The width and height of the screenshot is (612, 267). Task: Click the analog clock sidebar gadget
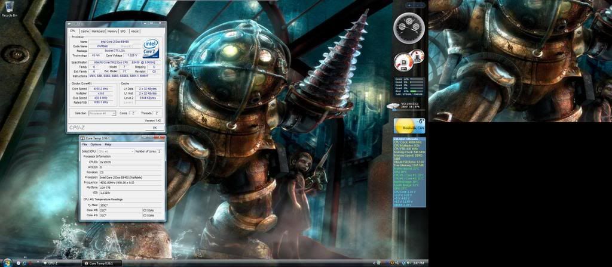[409, 27]
